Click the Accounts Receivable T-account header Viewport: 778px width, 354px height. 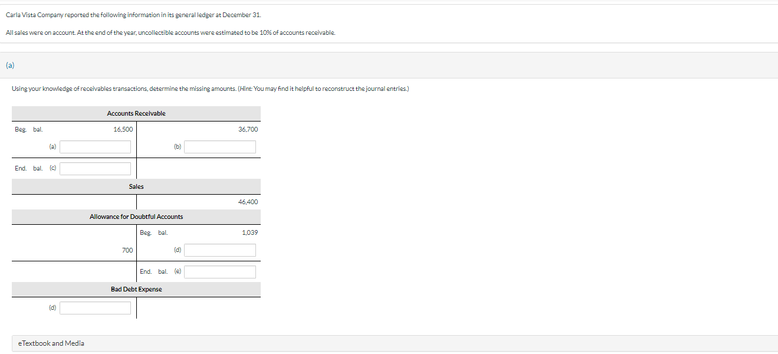tap(136, 113)
